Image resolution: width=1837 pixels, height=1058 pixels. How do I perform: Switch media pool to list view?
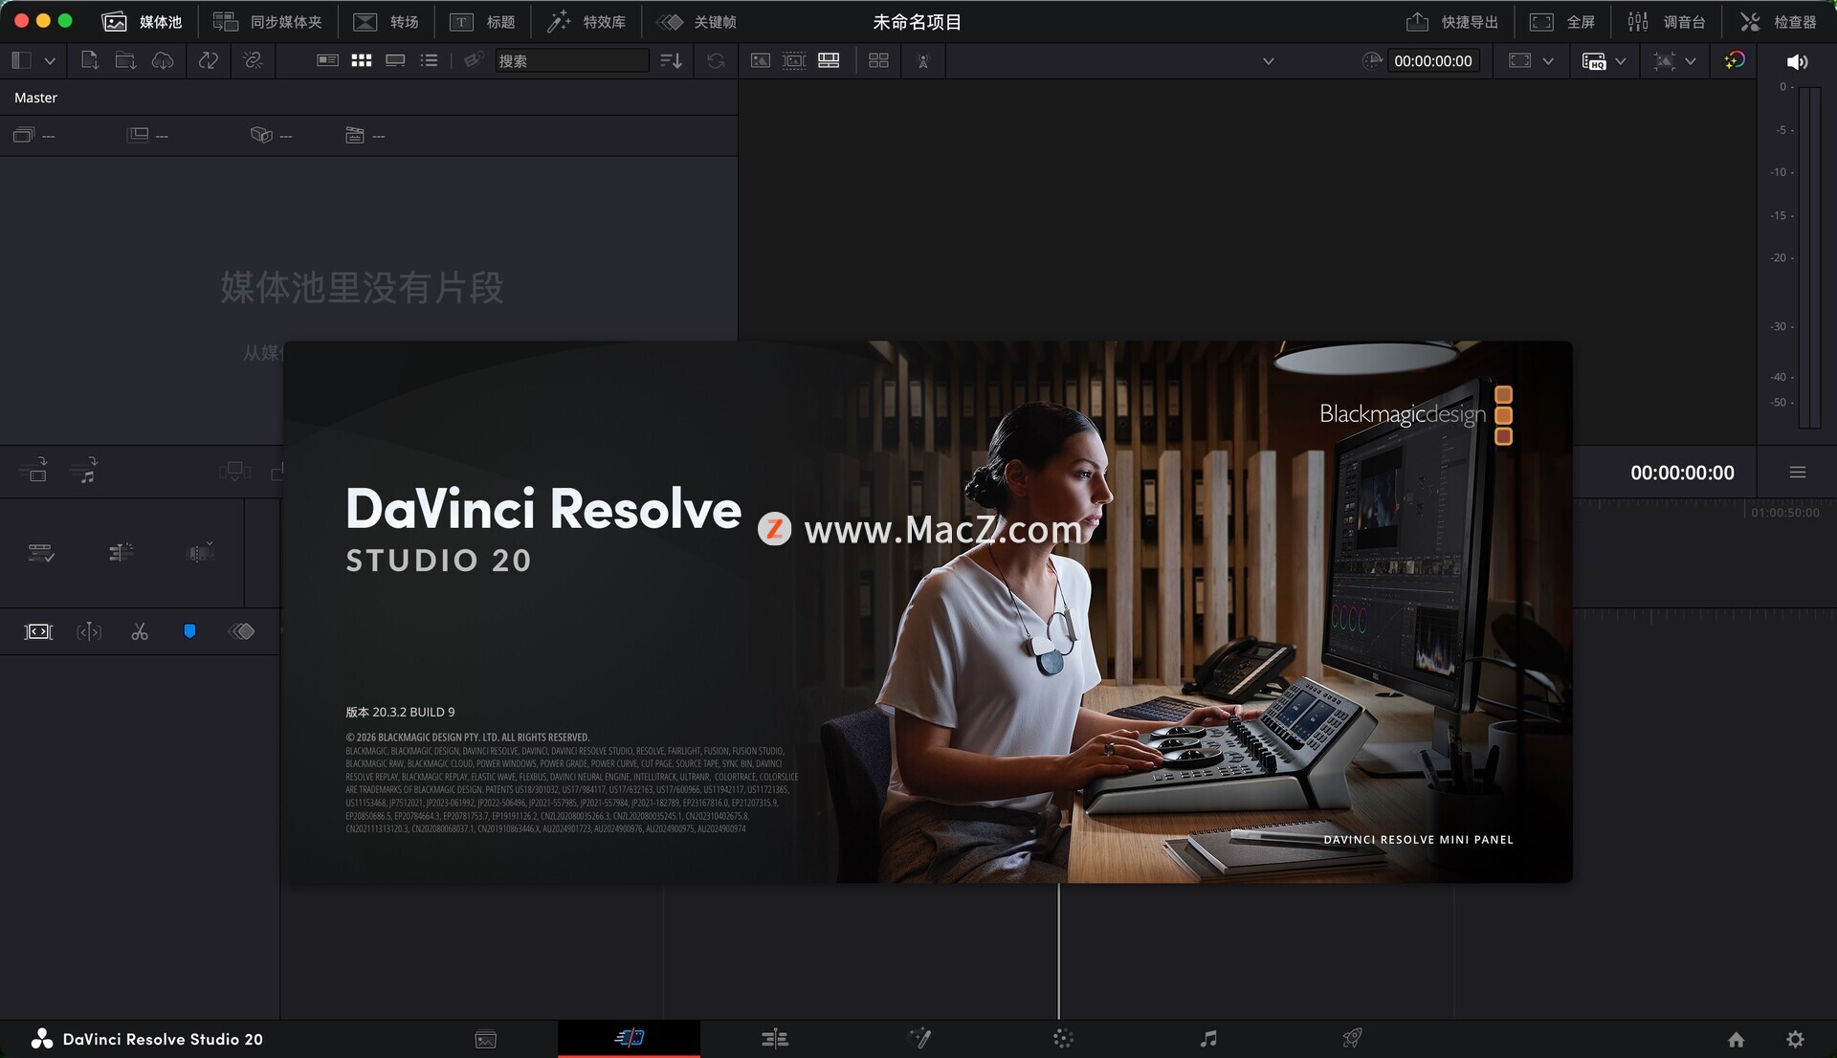tap(430, 60)
